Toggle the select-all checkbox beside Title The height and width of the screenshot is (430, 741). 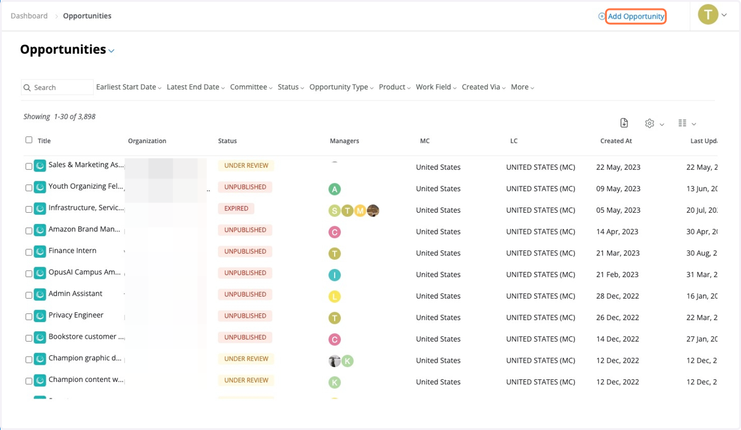click(x=29, y=140)
